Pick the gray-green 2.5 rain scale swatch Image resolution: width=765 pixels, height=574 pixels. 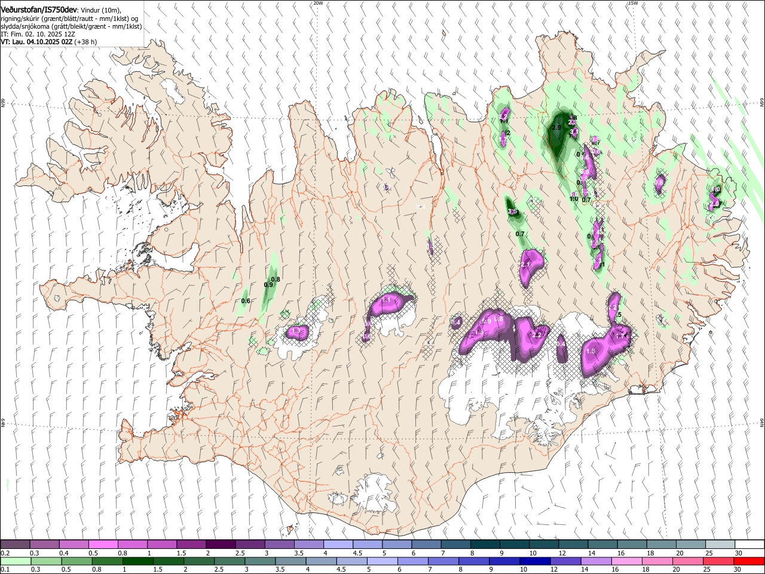[x=229, y=560]
